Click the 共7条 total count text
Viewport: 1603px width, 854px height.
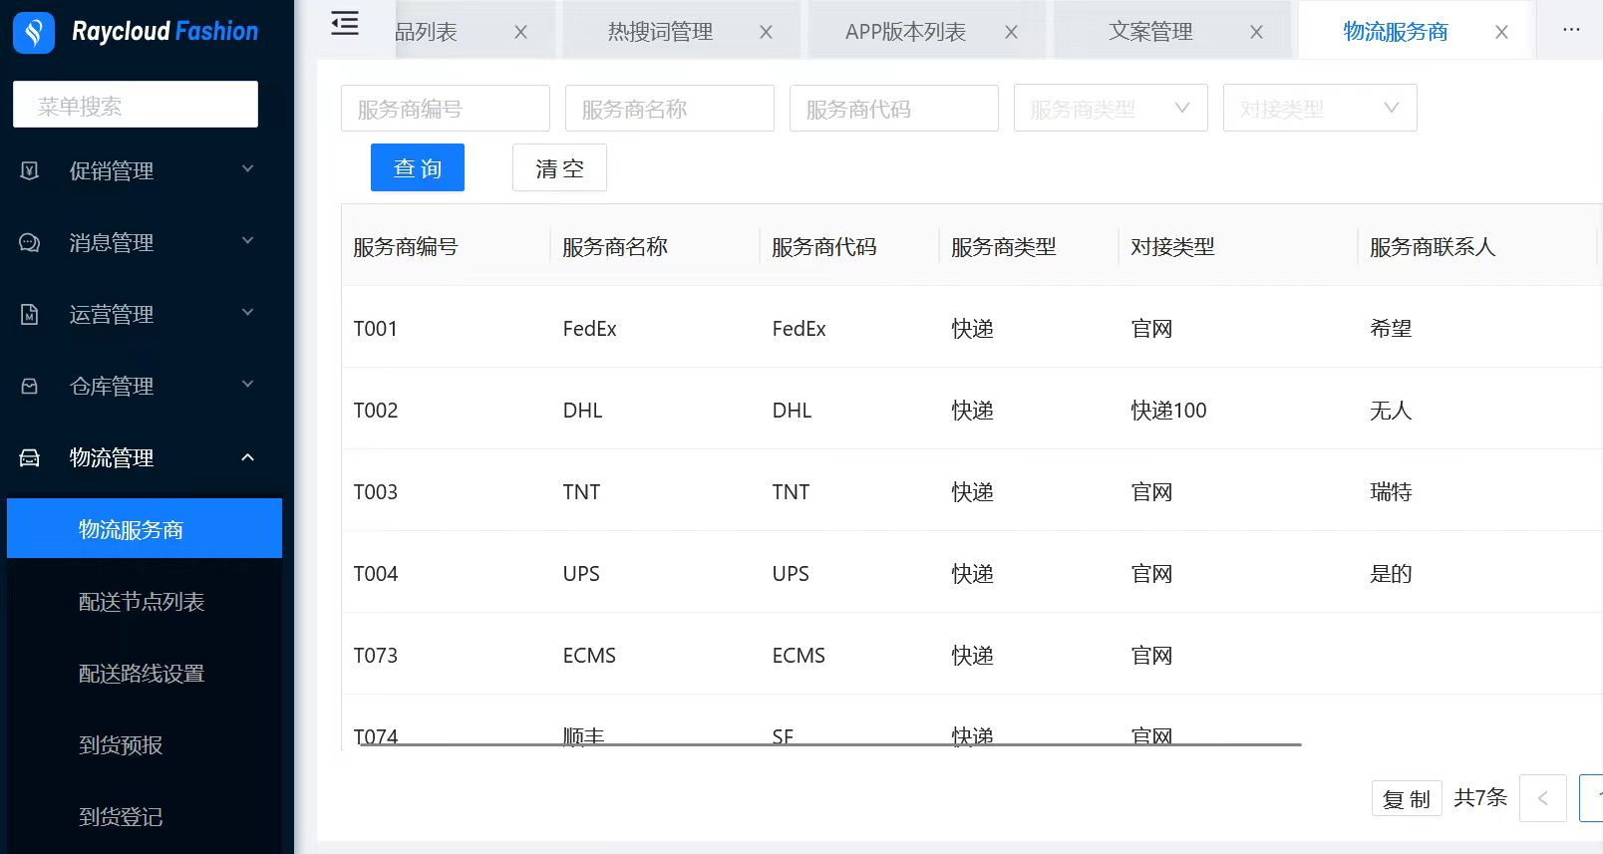pyautogui.click(x=1480, y=797)
